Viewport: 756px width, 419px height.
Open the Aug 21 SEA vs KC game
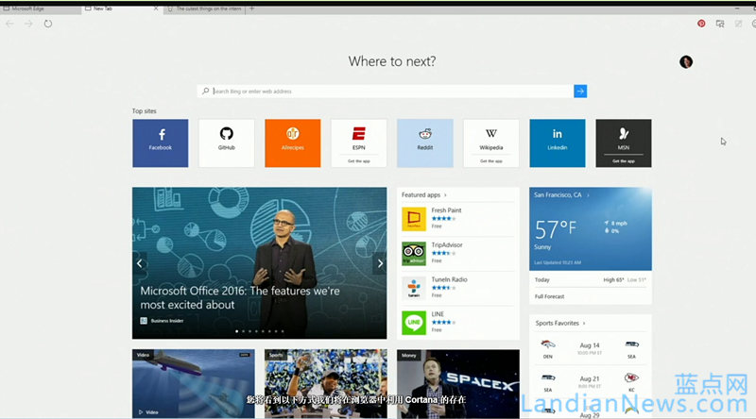[590, 382]
